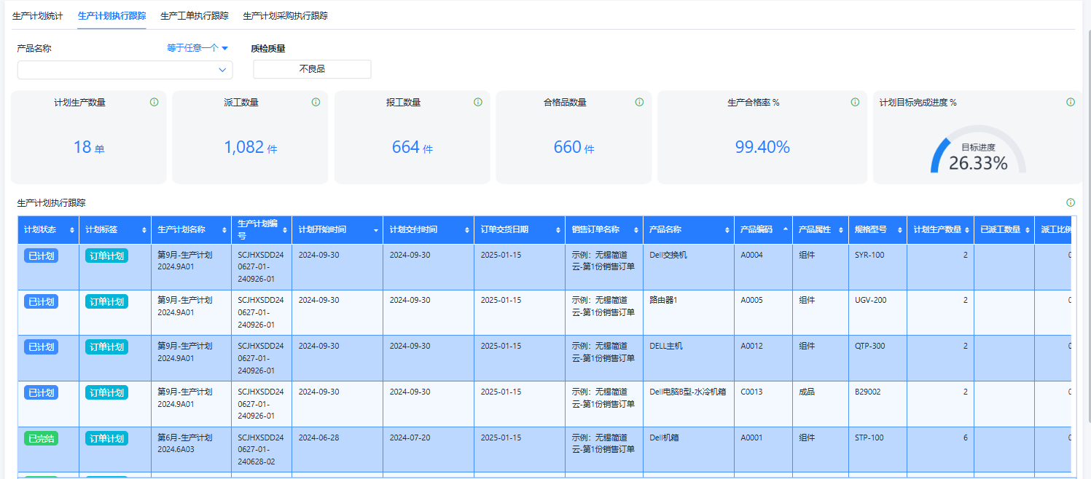Click the info icon beside the 生产计划执行跟踪 table
Viewport: 1091px width, 479px height.
(x=1069, y=202)
